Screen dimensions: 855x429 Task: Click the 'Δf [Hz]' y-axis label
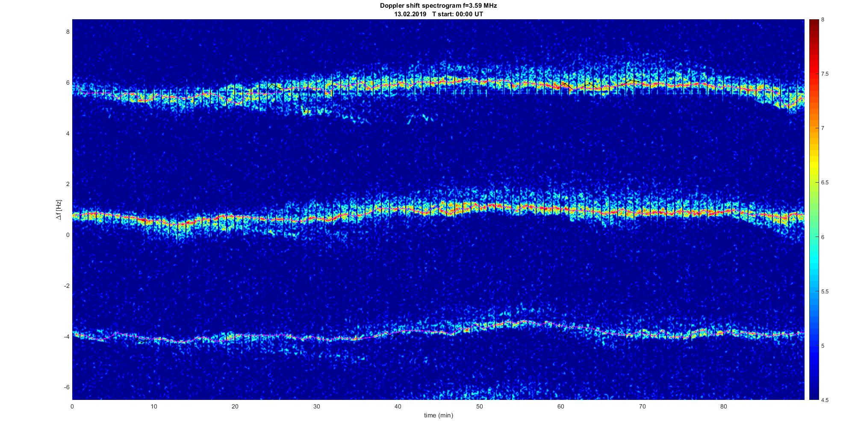59,210
